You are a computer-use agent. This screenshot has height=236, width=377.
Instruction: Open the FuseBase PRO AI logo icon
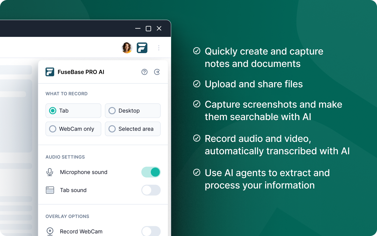tap(49, 72)
